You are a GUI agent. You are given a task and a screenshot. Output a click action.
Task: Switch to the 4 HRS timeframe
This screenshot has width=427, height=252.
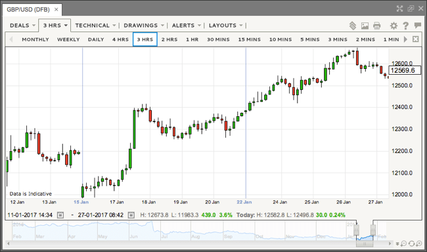[x=120, y=39]
